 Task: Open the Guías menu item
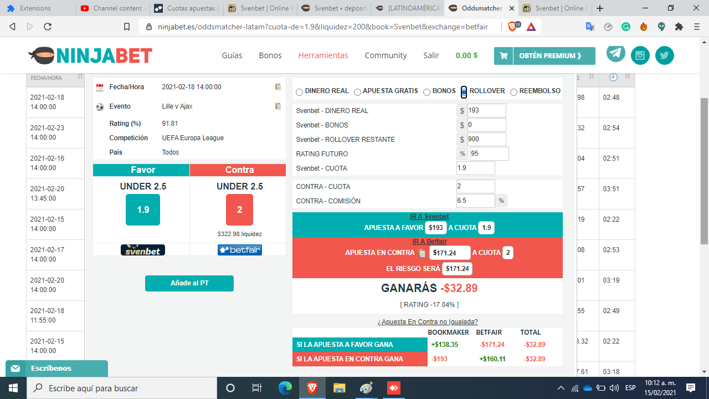click(x=232, y=55)
